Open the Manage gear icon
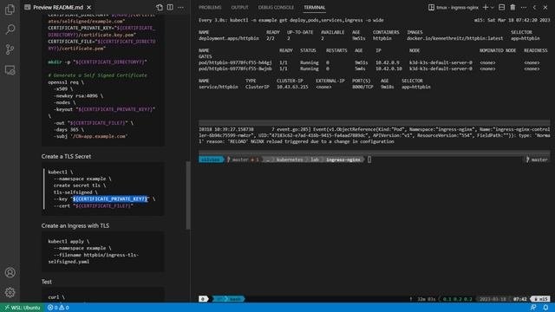555x312 pixels. point(10,292)
